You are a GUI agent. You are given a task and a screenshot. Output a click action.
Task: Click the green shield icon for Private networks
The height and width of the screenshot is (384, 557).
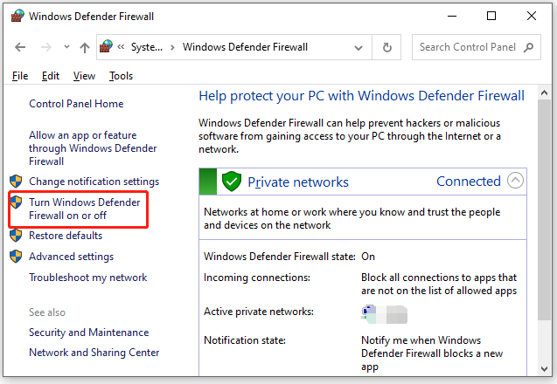click(x=231, y=182)
